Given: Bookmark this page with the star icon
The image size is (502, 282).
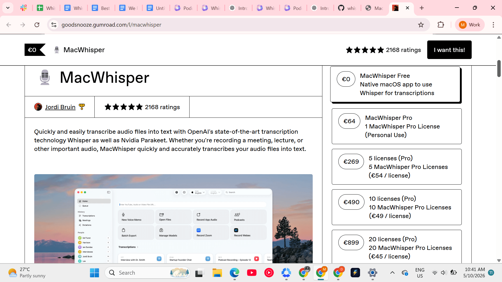Looking at the screenshot, I should [421, 25].
